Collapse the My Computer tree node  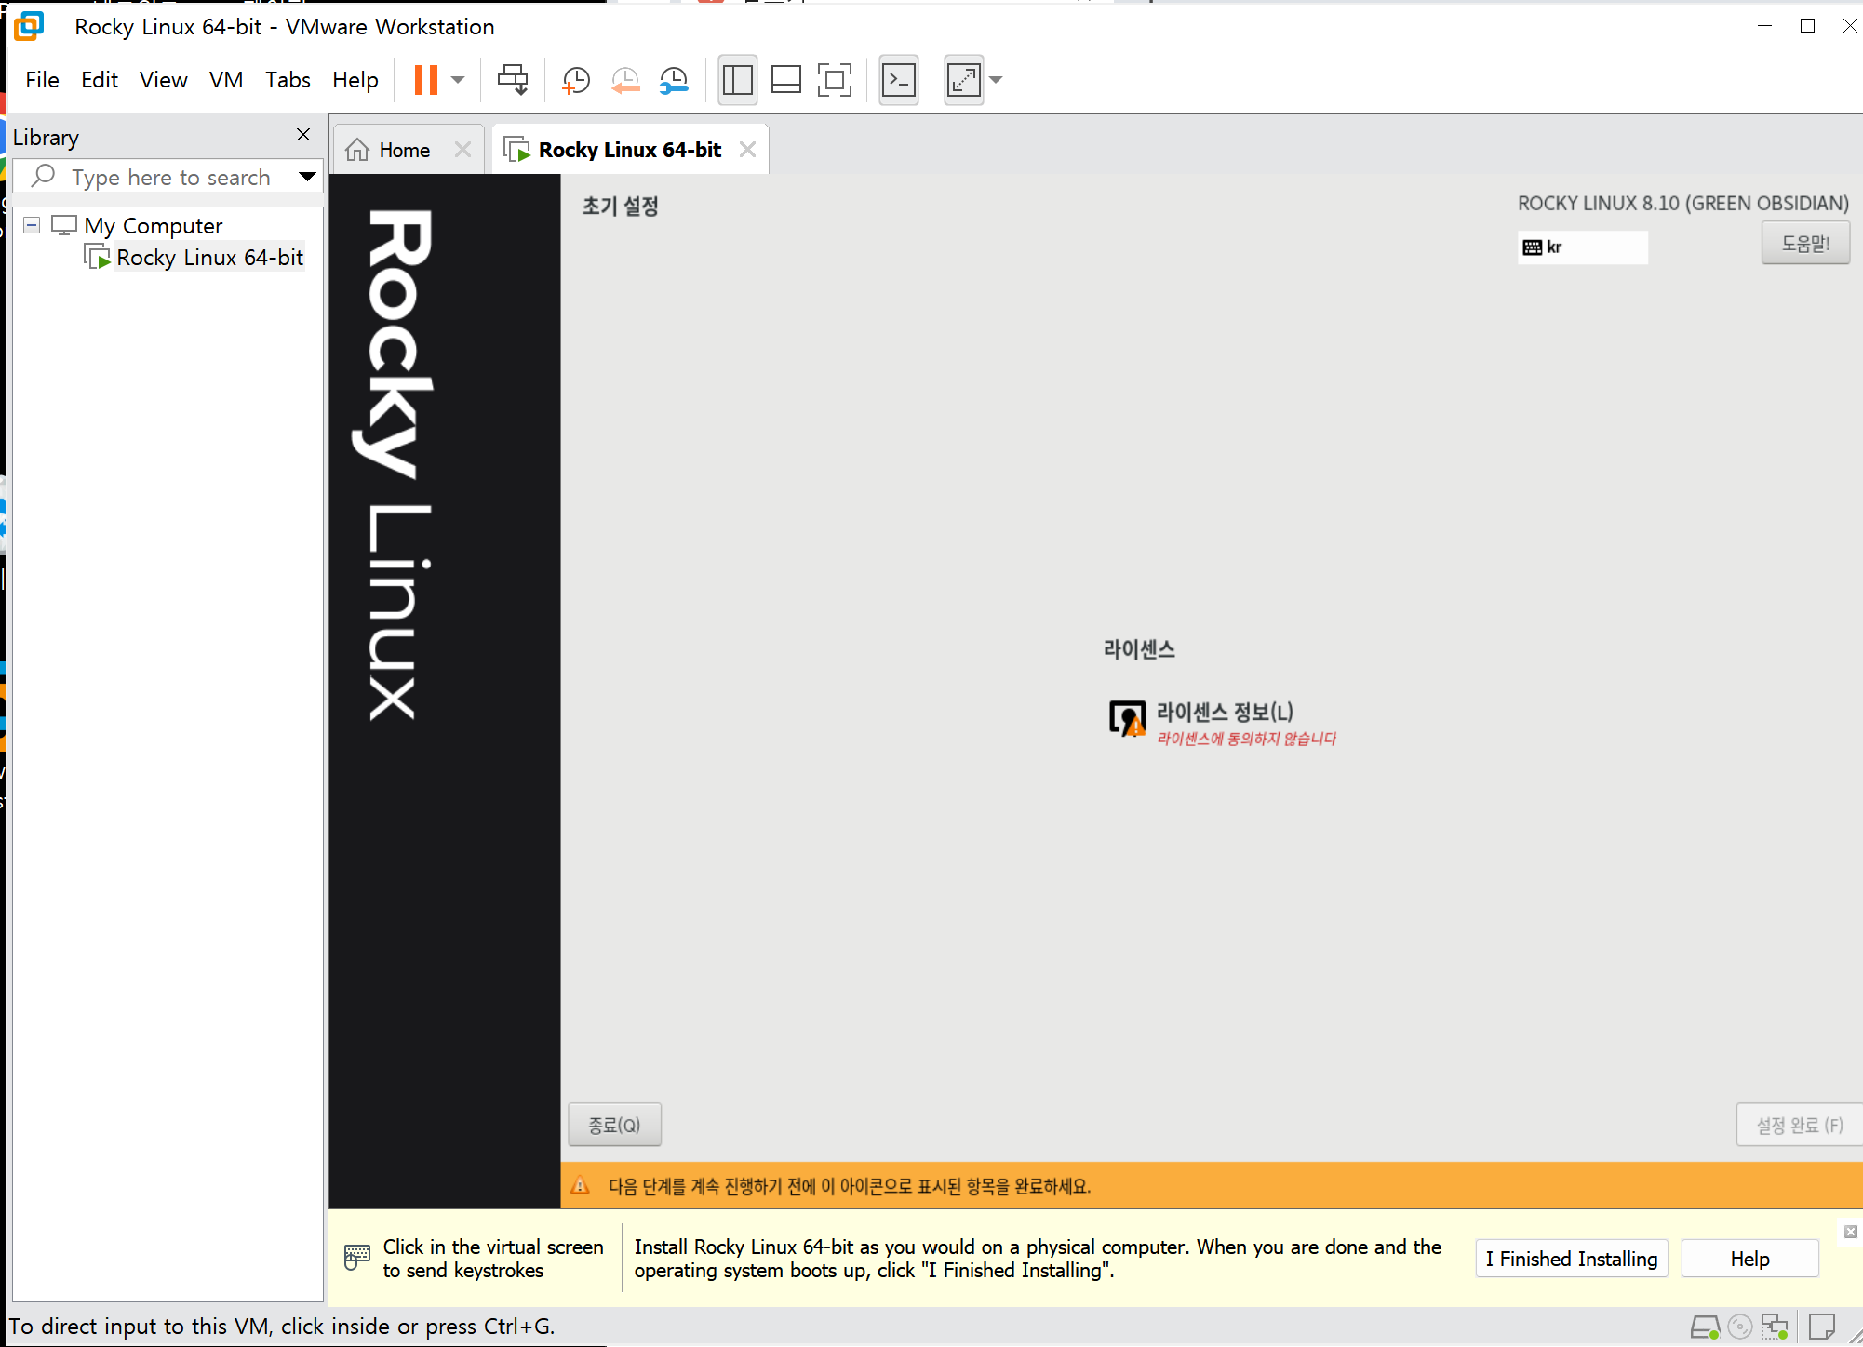[x=32, y=225]
